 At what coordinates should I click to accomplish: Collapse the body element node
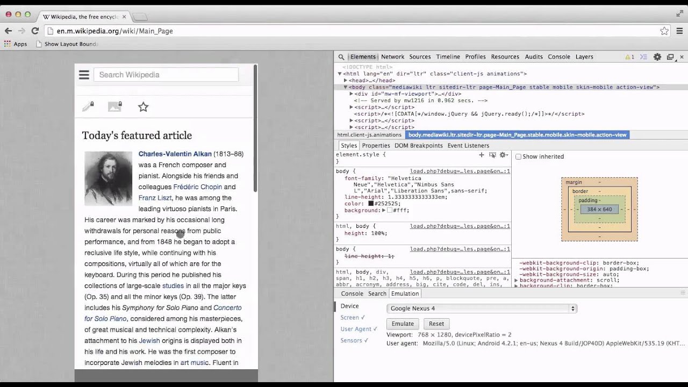tap(346, 87)
